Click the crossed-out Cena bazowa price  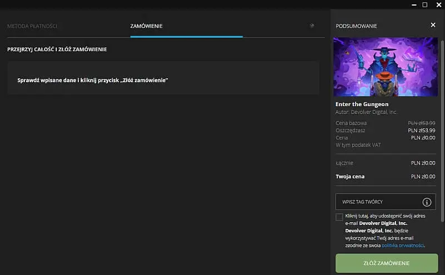[421, 123]
